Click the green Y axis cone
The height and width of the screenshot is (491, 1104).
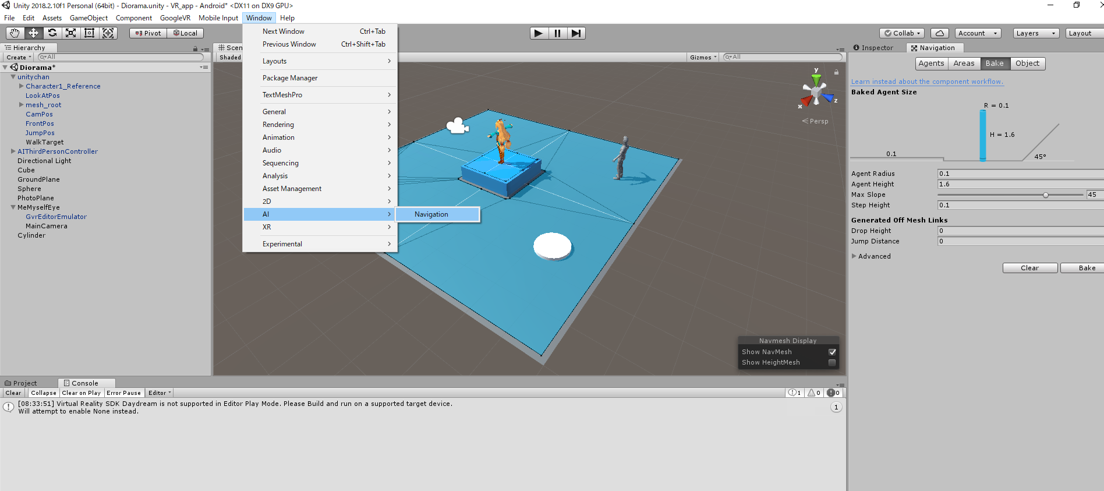click(816, 79)
